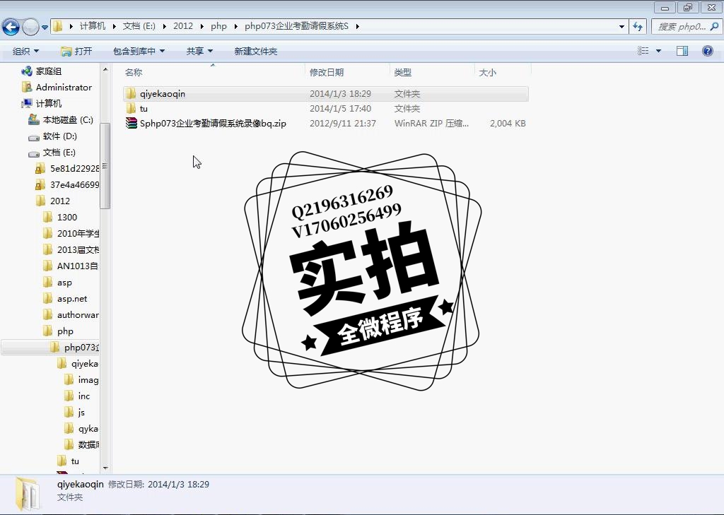Viewport: 724px width, 515px height.
Task: Select the Sphp073 zip archive icon
Action: (132, 123)
